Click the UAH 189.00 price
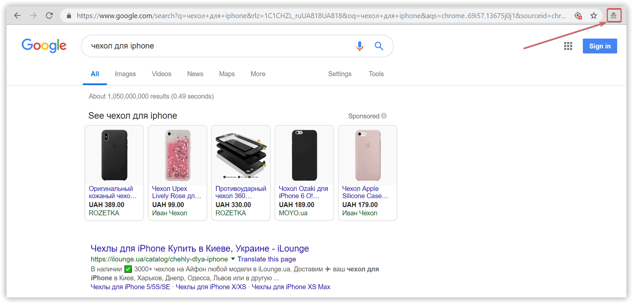633x304 pixels. (x=297, y=205)
